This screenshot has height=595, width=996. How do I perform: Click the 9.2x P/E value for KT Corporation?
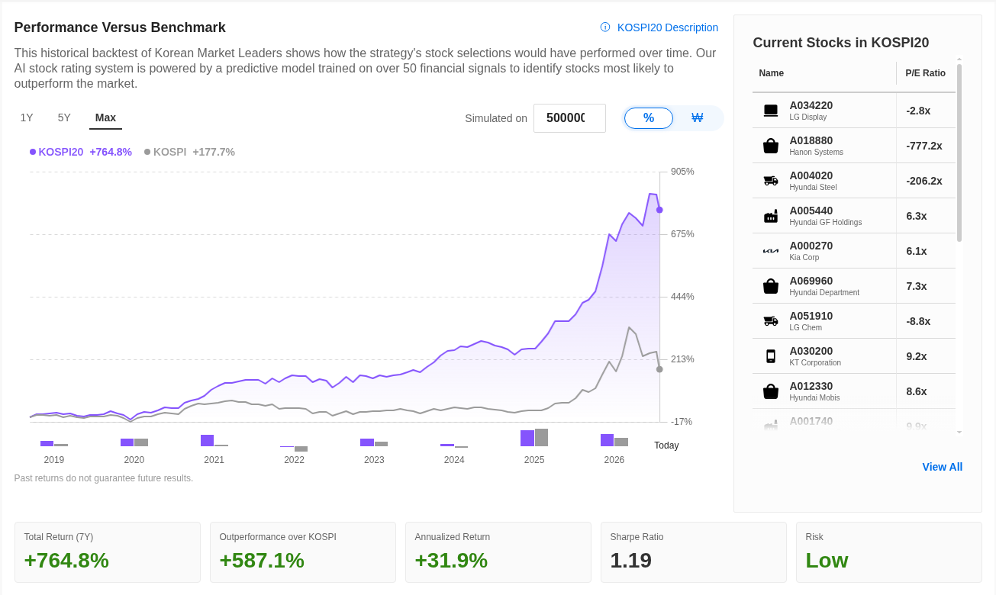pos(917,356)
